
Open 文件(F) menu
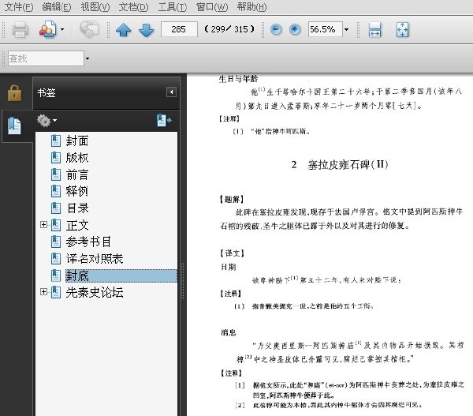click(x=19, y=6)
